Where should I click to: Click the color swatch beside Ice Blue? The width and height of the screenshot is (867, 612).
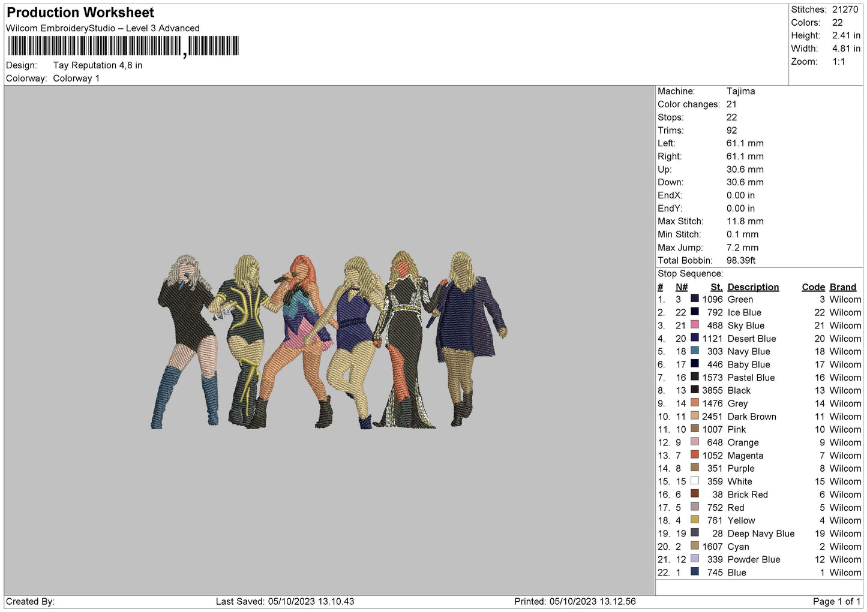coord(694,311)
